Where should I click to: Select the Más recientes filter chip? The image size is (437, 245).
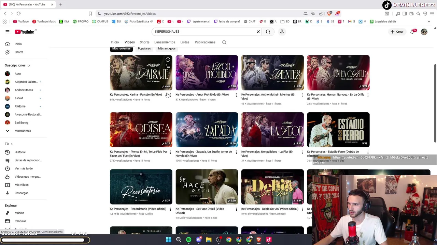pyautogui.click(x=122, y=49)
